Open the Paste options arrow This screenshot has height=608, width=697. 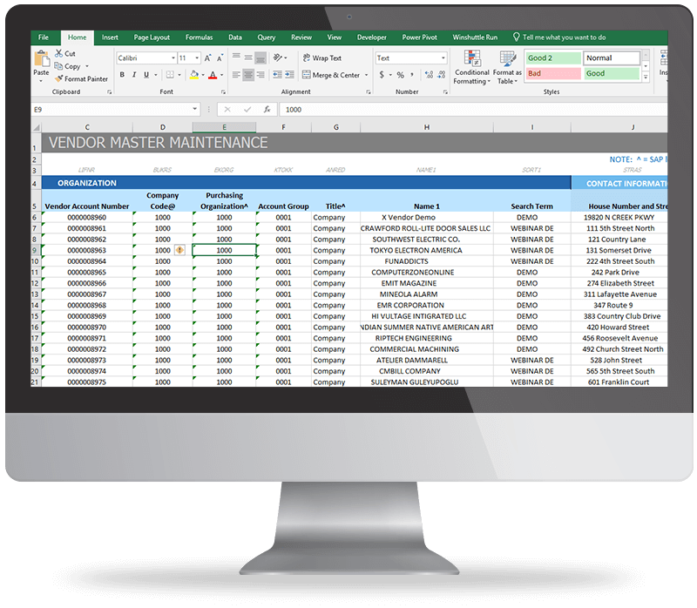click(x=41, y=81)
